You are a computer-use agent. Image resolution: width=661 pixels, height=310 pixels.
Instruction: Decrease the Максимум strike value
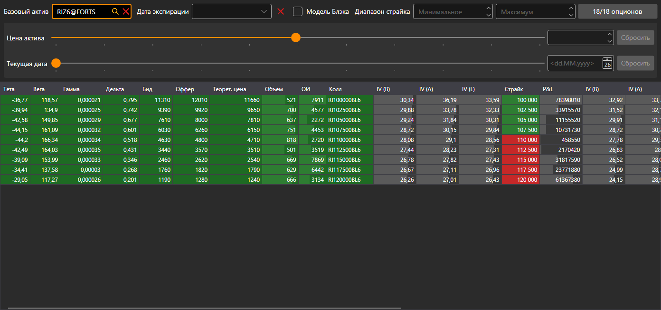click(x=571, y=15)
